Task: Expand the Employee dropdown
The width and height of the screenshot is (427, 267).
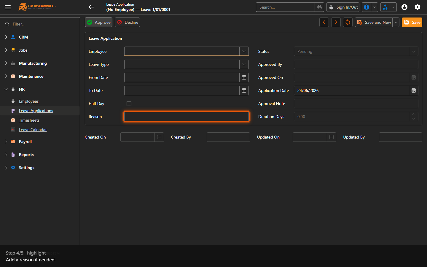Action: (244, 51)
